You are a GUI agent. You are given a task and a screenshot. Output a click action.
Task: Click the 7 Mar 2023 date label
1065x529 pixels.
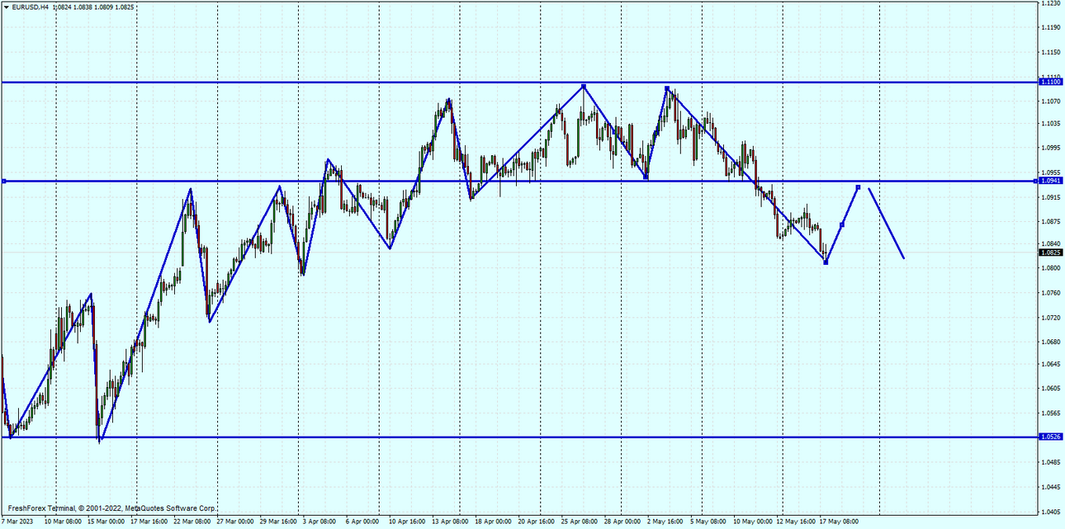coord(17,522)
